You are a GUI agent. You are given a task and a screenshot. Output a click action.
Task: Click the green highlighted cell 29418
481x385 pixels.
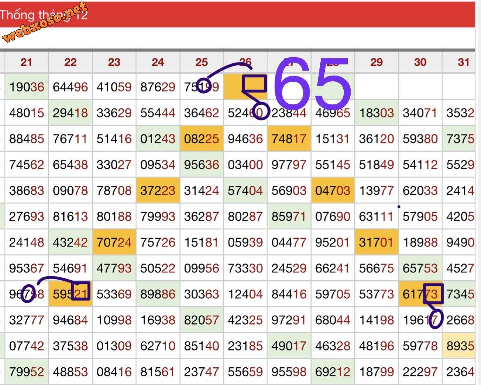(70, 113)
